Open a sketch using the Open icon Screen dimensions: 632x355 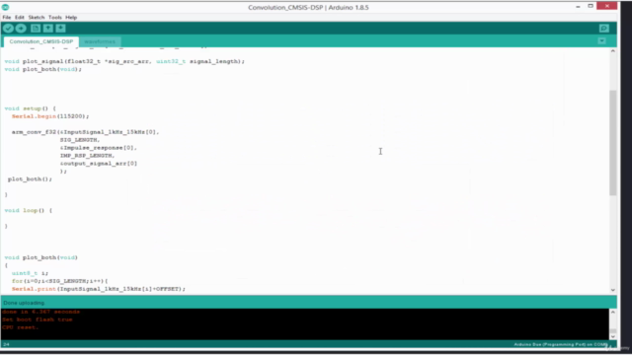point(48,29)
